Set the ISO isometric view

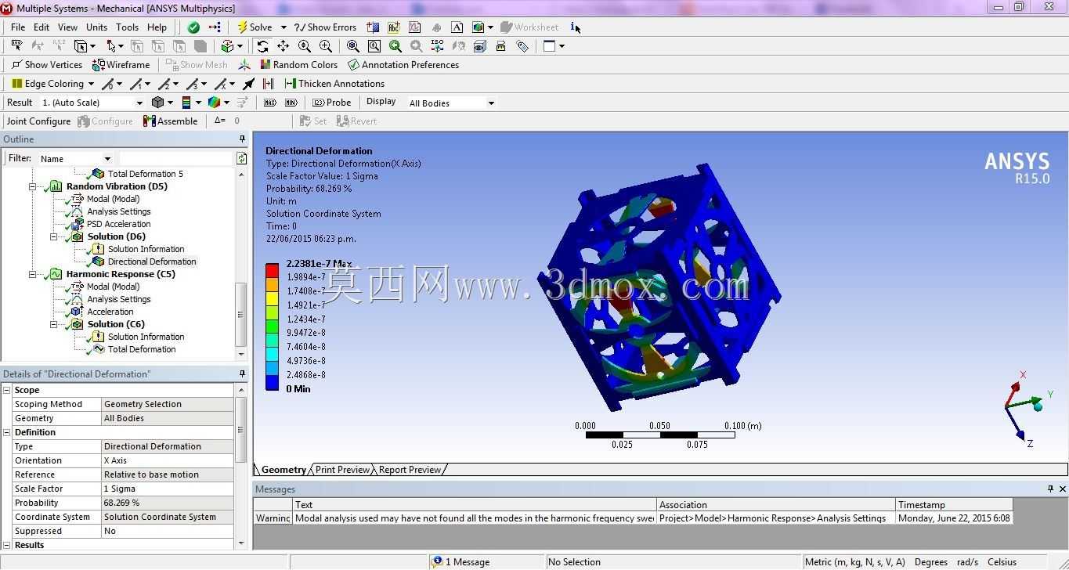[x=437, y=46]
